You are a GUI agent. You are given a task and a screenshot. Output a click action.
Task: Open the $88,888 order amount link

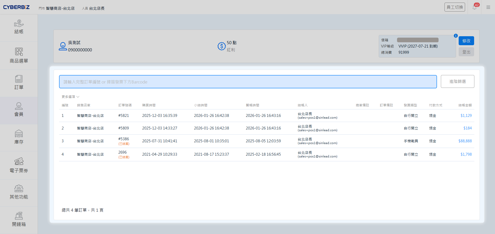point(465,141)
